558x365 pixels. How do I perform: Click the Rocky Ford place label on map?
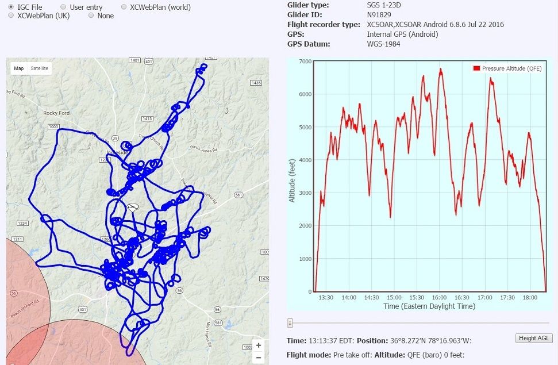(x=56, y=113)
